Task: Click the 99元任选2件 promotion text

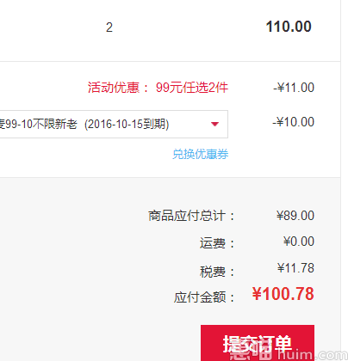Action: coord(192,88)
